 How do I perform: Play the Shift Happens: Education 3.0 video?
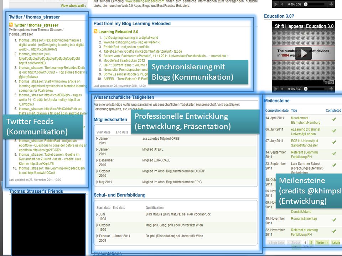[x=303, y=53]
